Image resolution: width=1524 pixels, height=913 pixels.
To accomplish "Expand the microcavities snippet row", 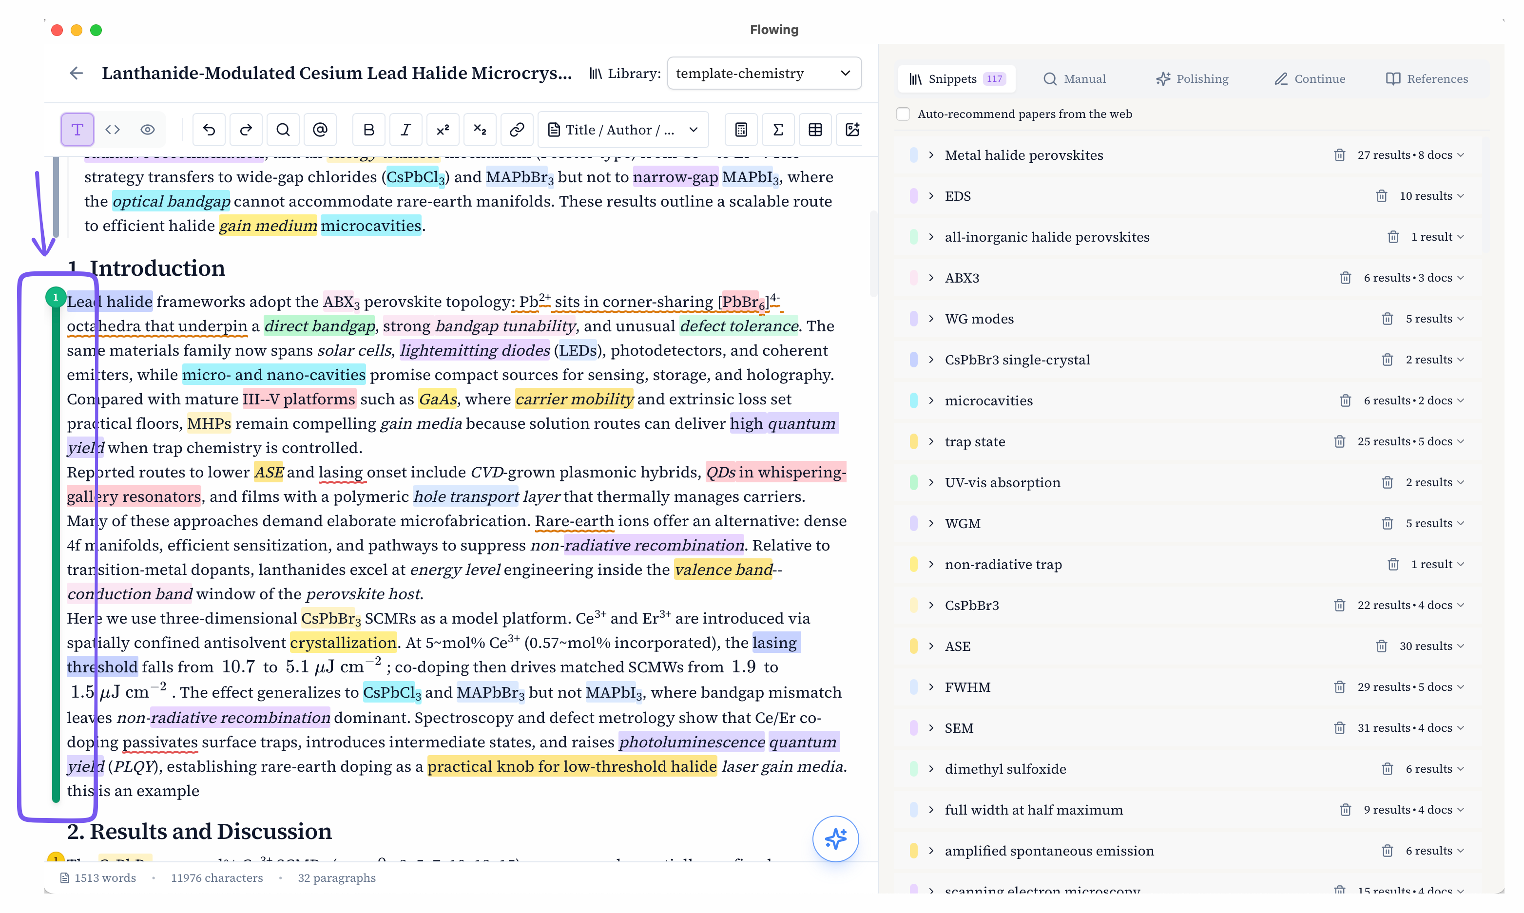I will coord(931,400).
